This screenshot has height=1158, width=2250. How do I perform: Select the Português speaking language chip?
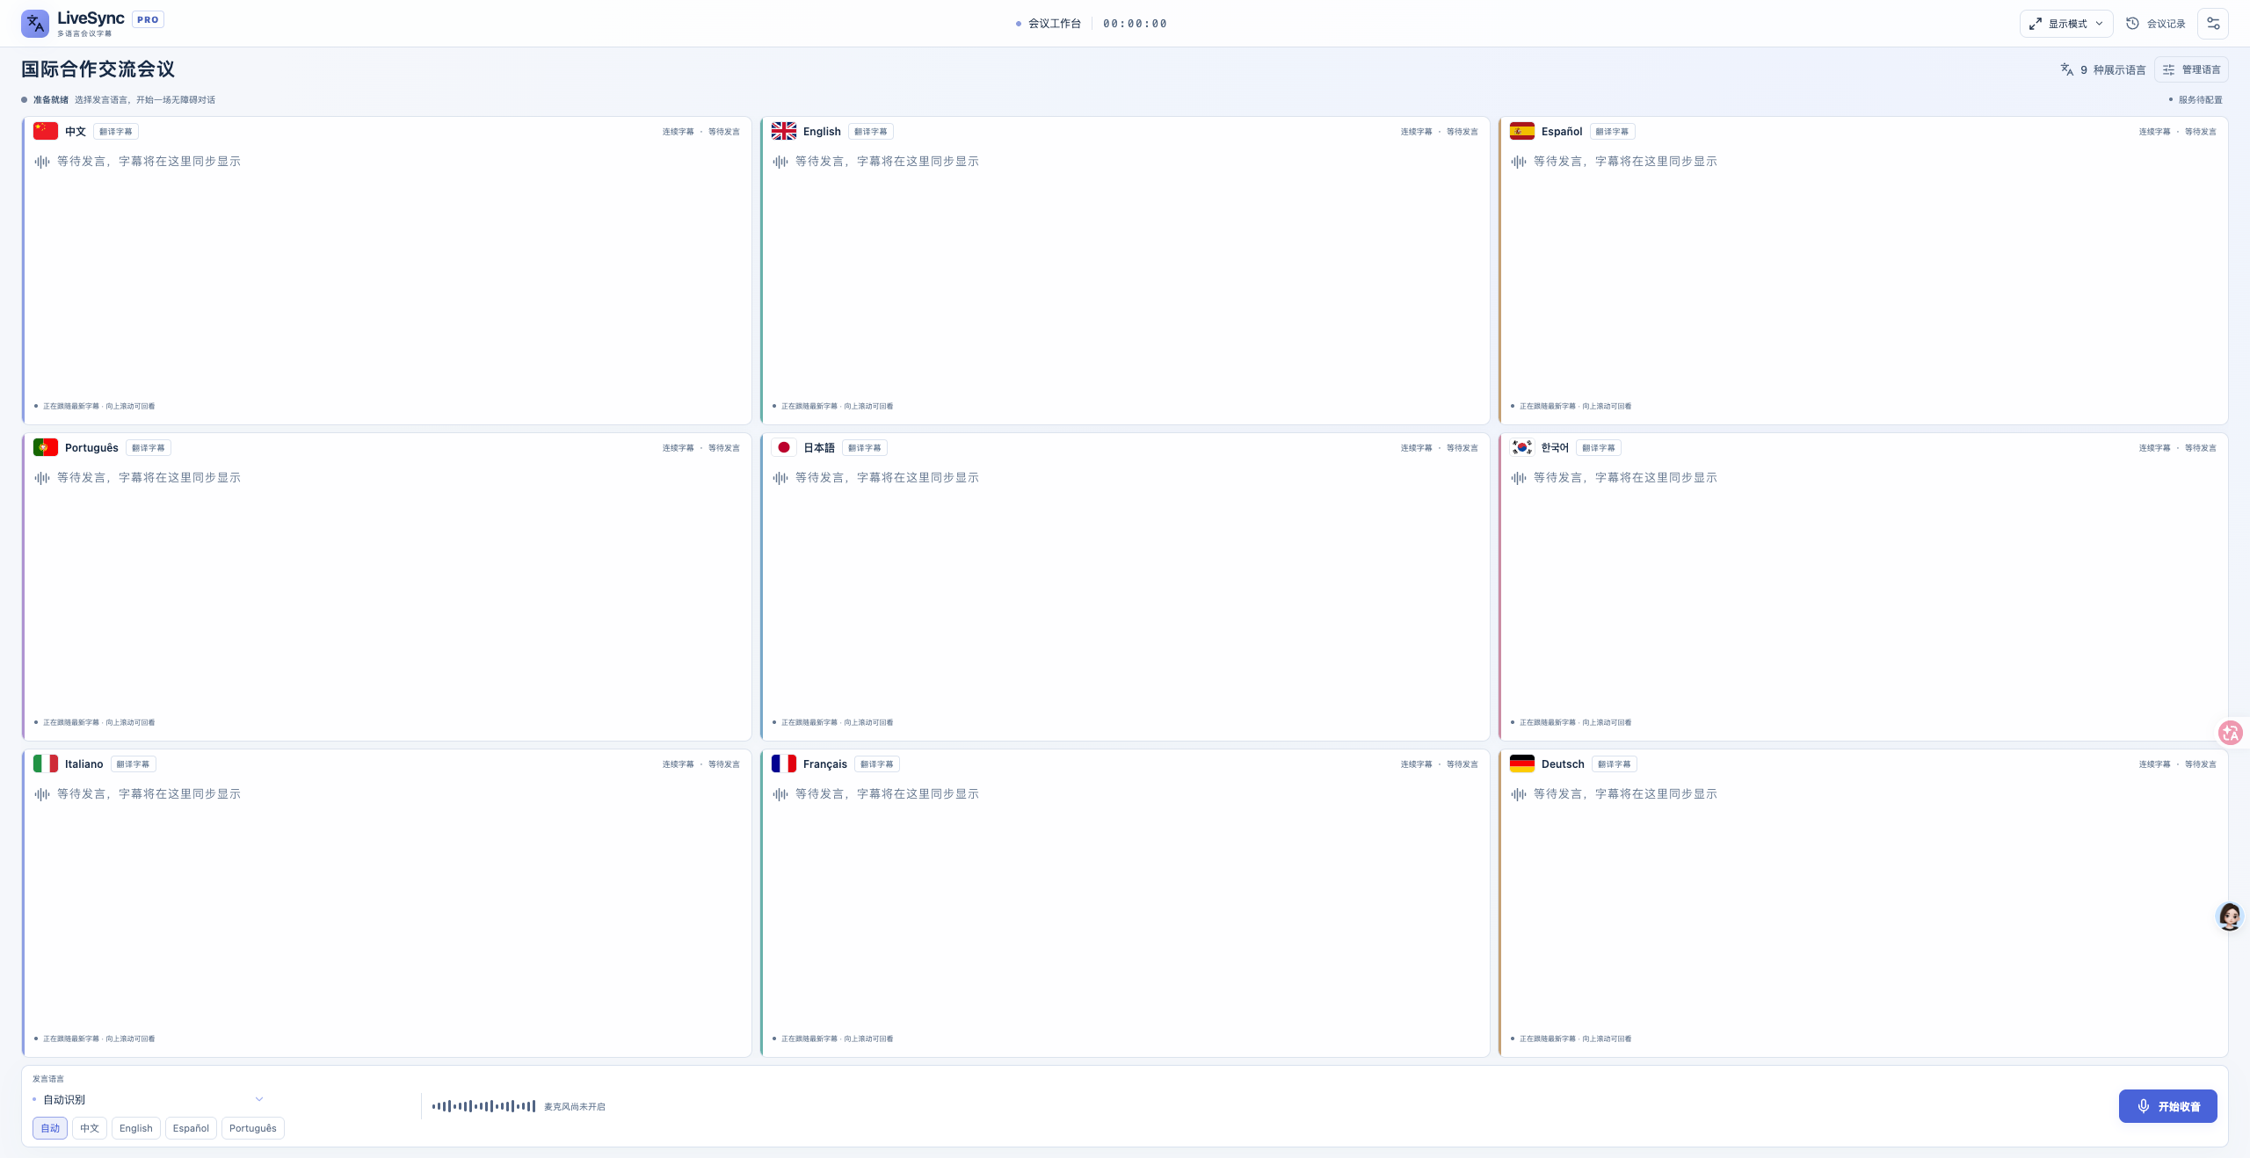coord(253,1128)
